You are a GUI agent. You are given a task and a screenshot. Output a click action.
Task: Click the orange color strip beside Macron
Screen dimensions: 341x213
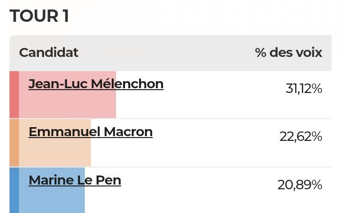tap(14, 142)
